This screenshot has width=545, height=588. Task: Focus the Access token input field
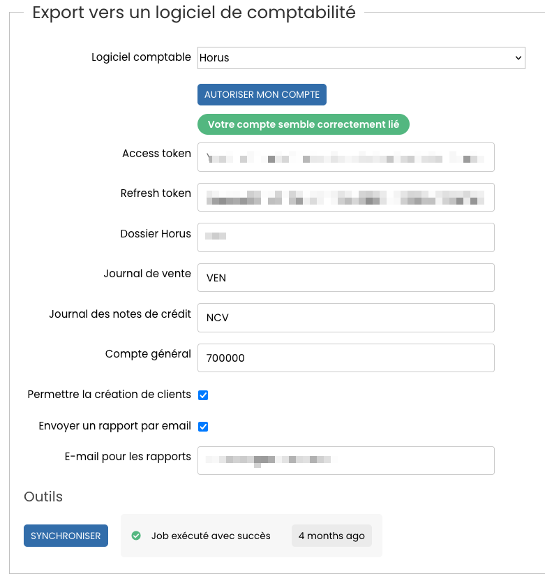point(345,157)
